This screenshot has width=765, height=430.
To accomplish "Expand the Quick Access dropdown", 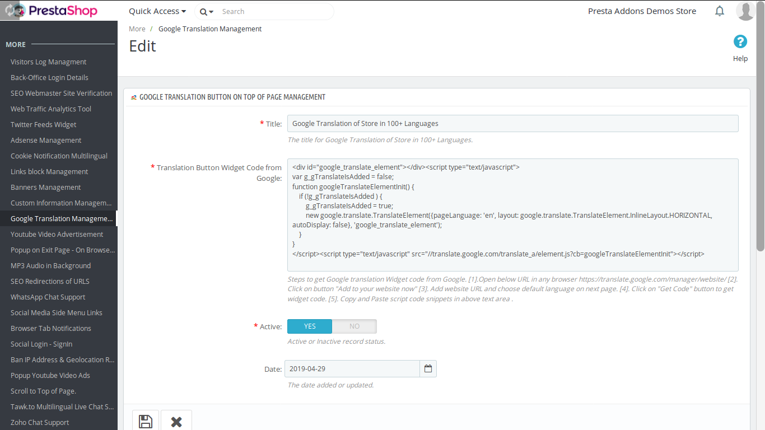I will [157, 11].
